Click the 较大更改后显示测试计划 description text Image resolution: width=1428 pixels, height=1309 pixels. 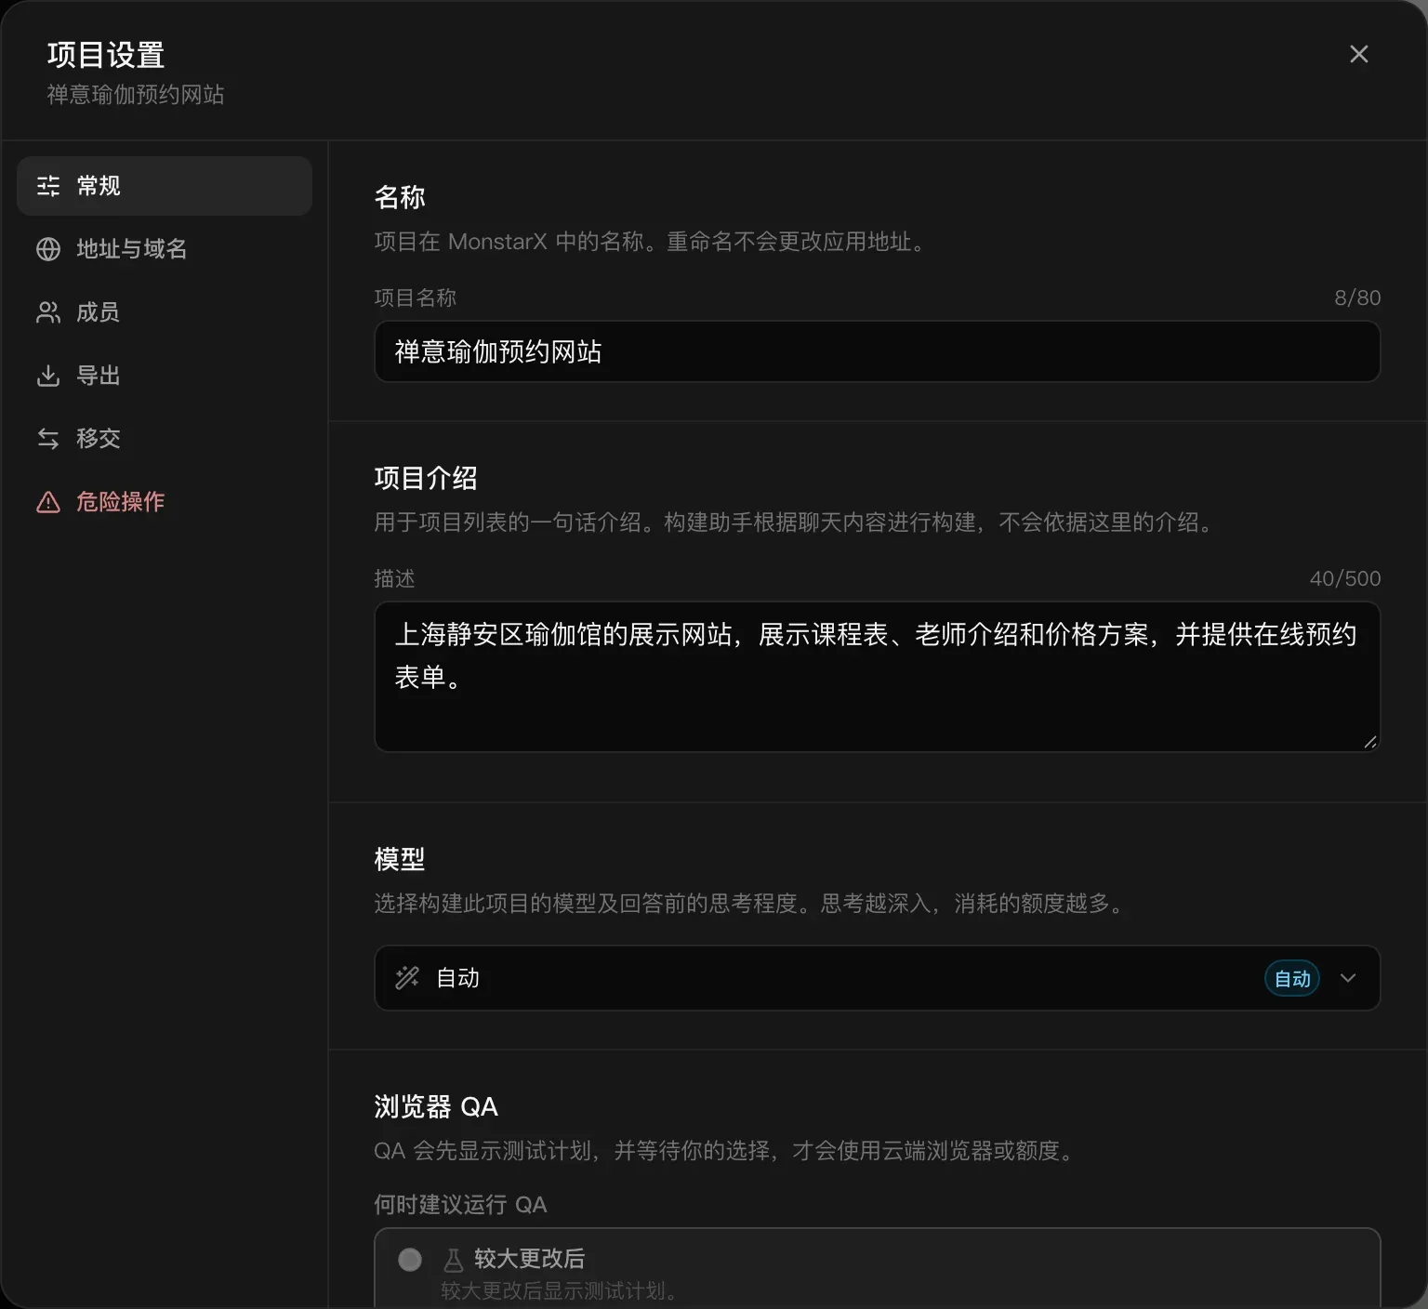tap(559, 1290)
